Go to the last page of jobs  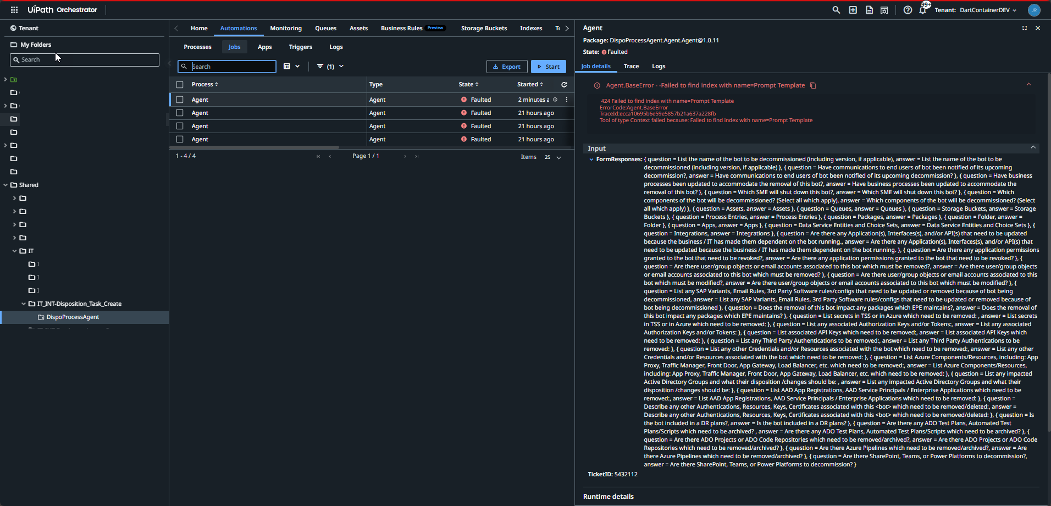pyautogui.click(x=417, y=156)
